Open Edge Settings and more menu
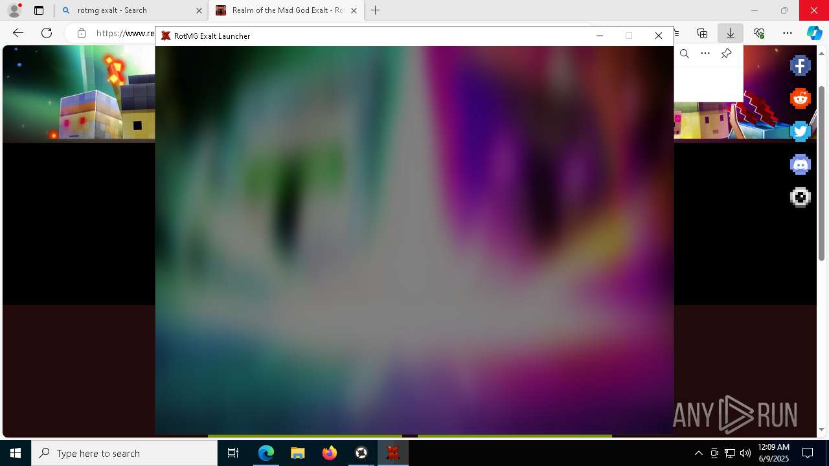This screenshot has height=466, width=829. point(787,33)
